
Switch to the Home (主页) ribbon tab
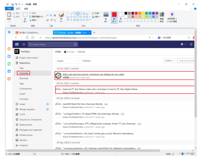point(18,9)
